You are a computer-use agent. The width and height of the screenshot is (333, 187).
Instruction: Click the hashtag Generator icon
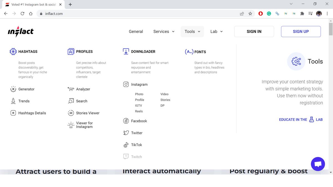[13, 89]
